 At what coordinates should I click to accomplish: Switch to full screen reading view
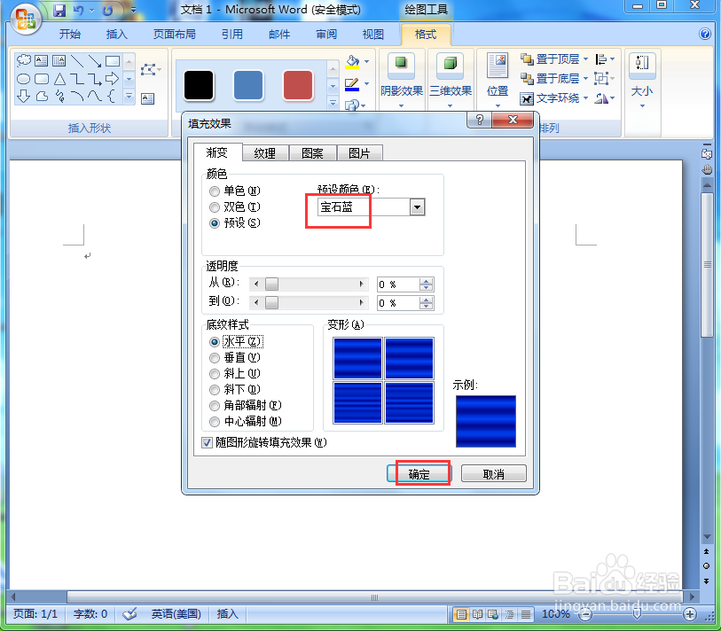[x=477, y=614]
